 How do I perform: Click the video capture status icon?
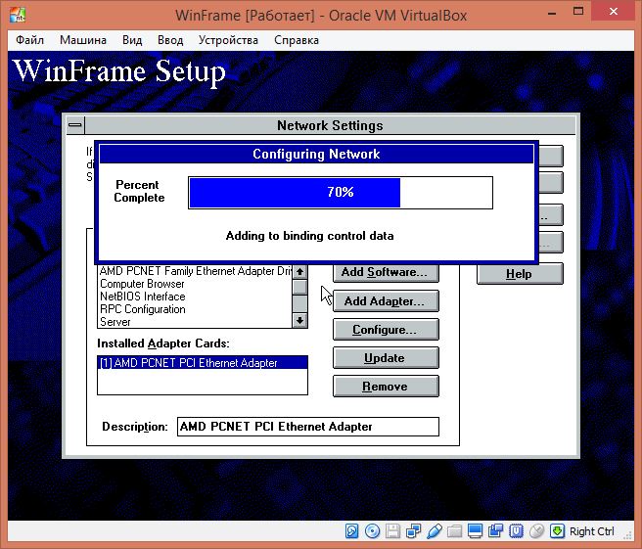(x=495, y=531)
